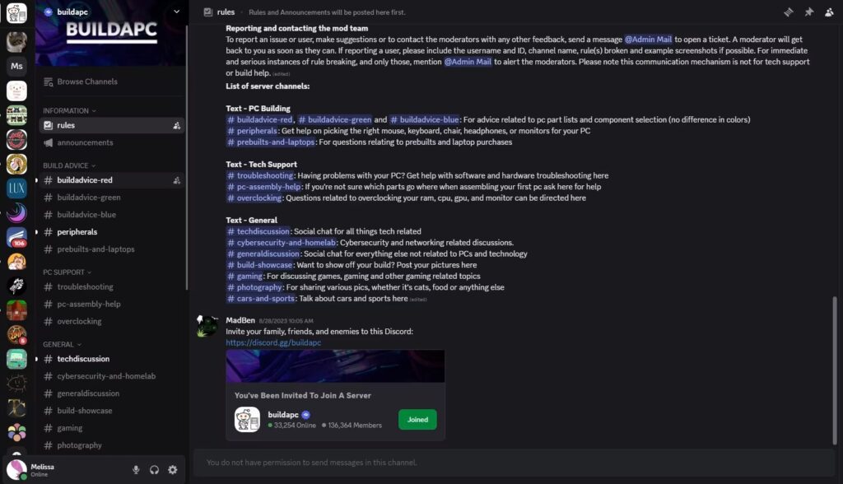Screen dimensions: 843x484
Task: Open the discord.gg/buildapc invite link
Action: click(x=273, y=342)
